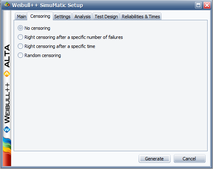The image size is (213, 169).
Task: Click the colorful wave graphic in sidebar
Action: (x=7, y=152)
